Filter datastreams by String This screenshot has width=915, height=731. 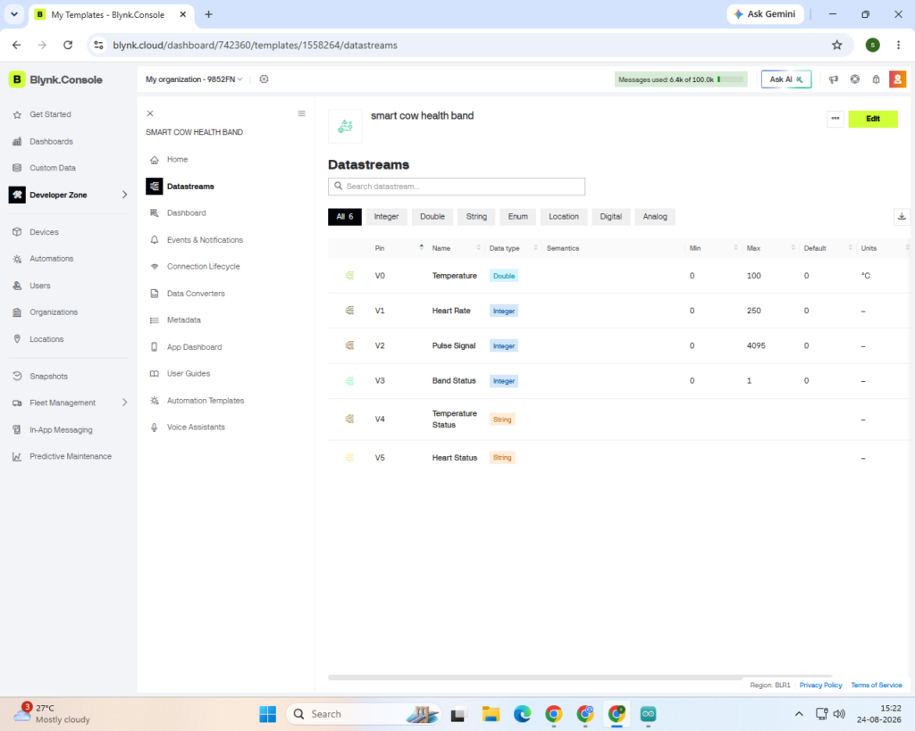click(x=476, y=217)
